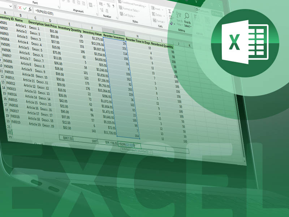Image resolution: width=289 pixels, height=217 pixels.
Task: Click the Insert cells icon
Action: 153,8
